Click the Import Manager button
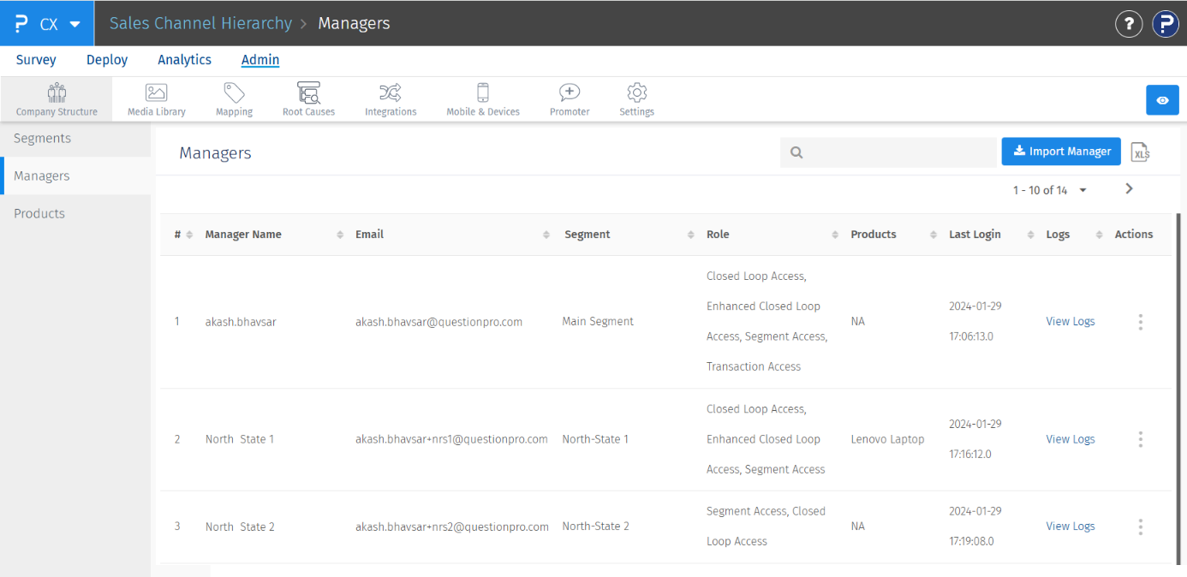 [1061, 152]
